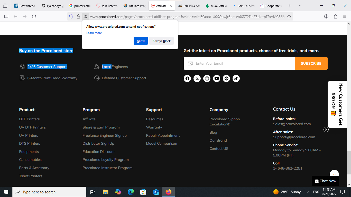Viewport: 351px width, 197px height.
Task: Click the phone number 1- 646-362-2251
Action: click(288, 168)
